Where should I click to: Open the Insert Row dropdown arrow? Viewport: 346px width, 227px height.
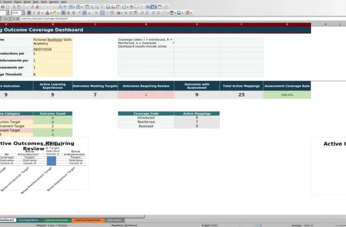(x=75, y=7)
